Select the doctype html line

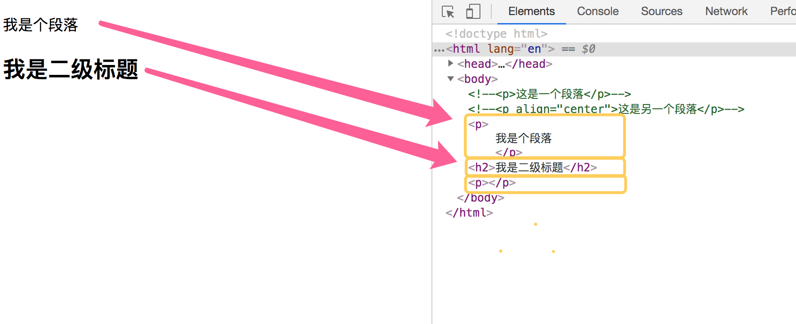point(496,34)
